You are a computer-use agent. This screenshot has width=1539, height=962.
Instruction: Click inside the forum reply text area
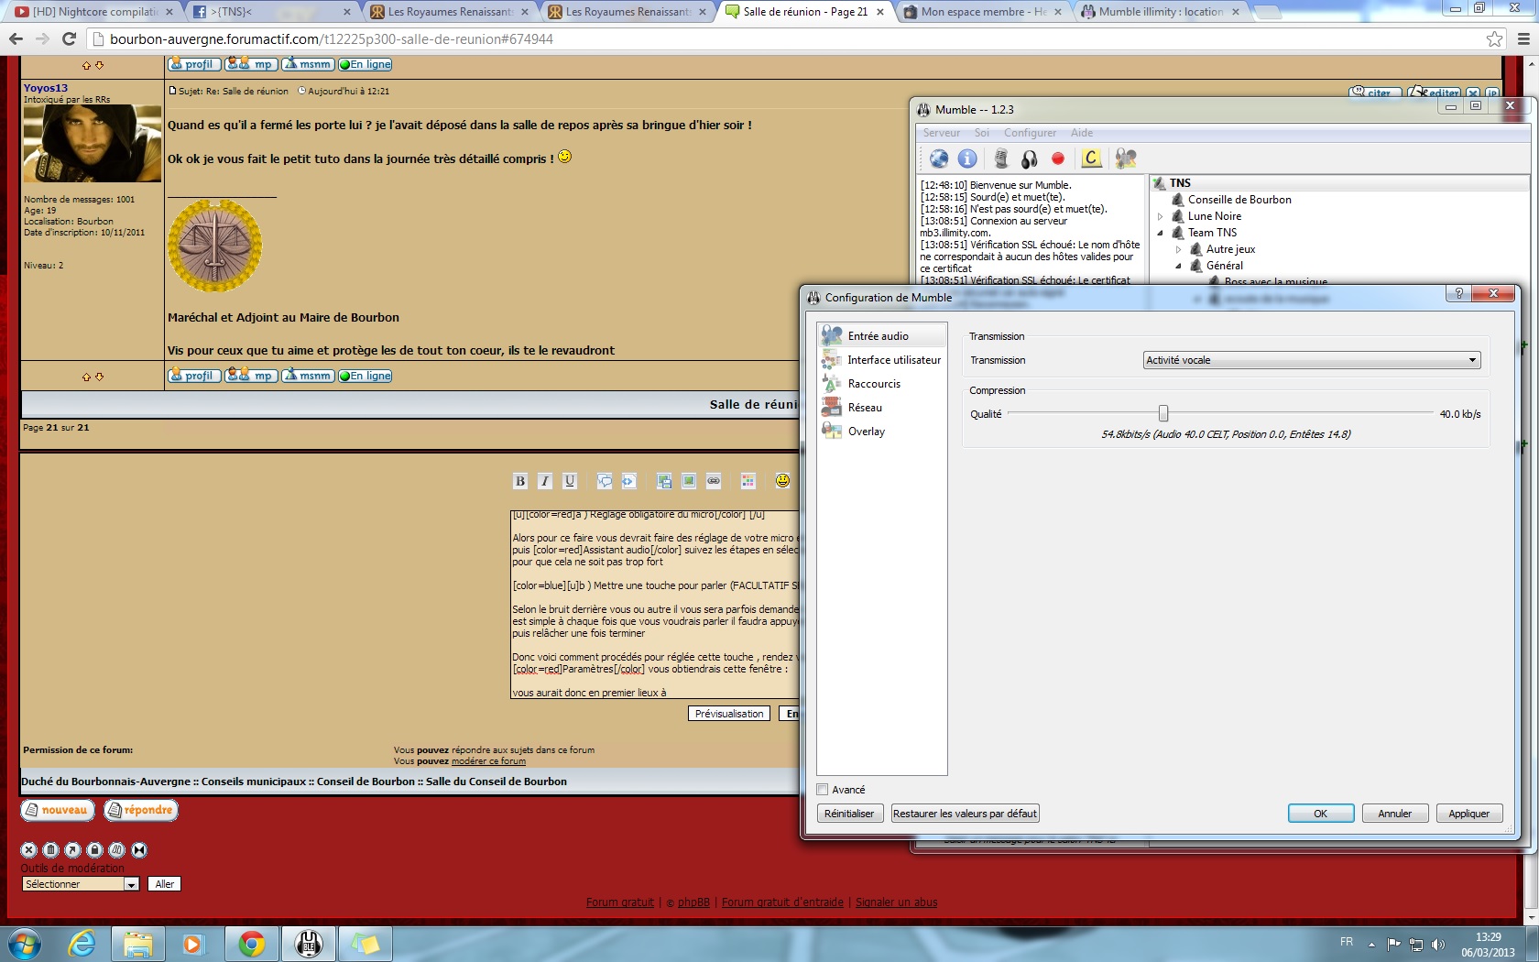pos(656,605)
